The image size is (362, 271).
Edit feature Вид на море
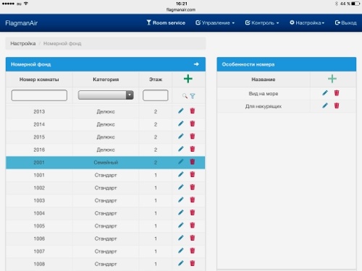[x=325, y=93]
